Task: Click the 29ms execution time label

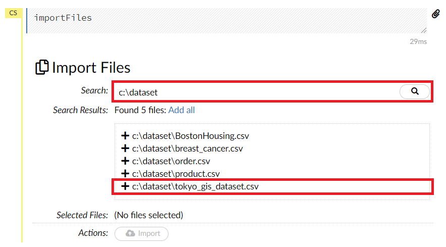Action: pyautogui.click(x=418, y=41)
